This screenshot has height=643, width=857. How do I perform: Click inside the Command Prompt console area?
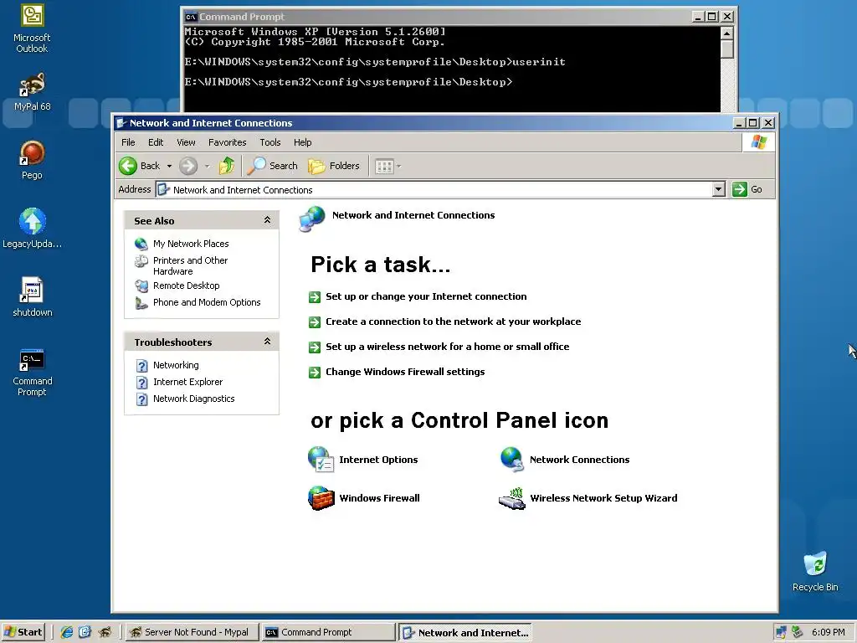click(452, 69)
